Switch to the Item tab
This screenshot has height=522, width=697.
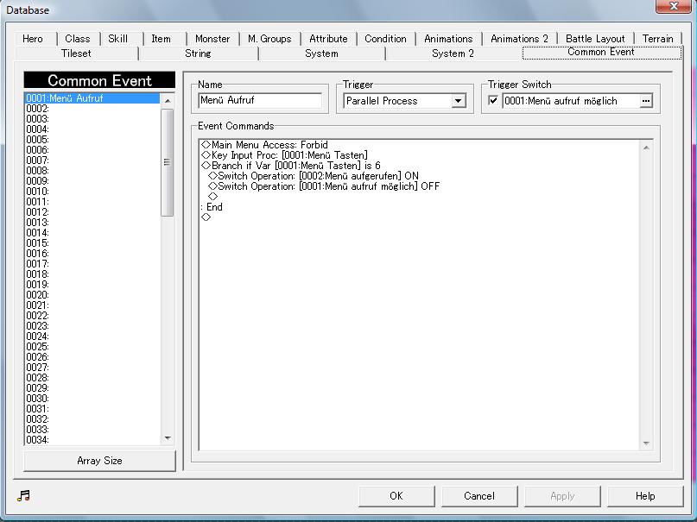[x=161, y=39]
